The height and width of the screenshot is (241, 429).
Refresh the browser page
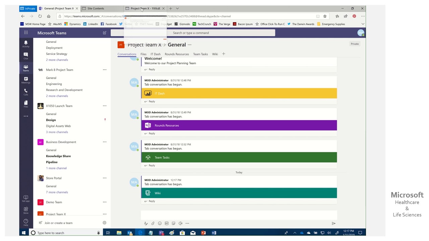click(x=40, y=16)
